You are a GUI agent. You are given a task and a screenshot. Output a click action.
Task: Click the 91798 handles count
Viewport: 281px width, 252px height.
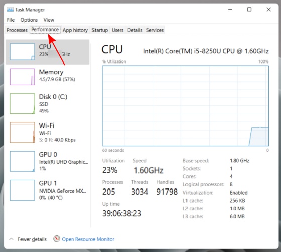(x=167, y=192)
